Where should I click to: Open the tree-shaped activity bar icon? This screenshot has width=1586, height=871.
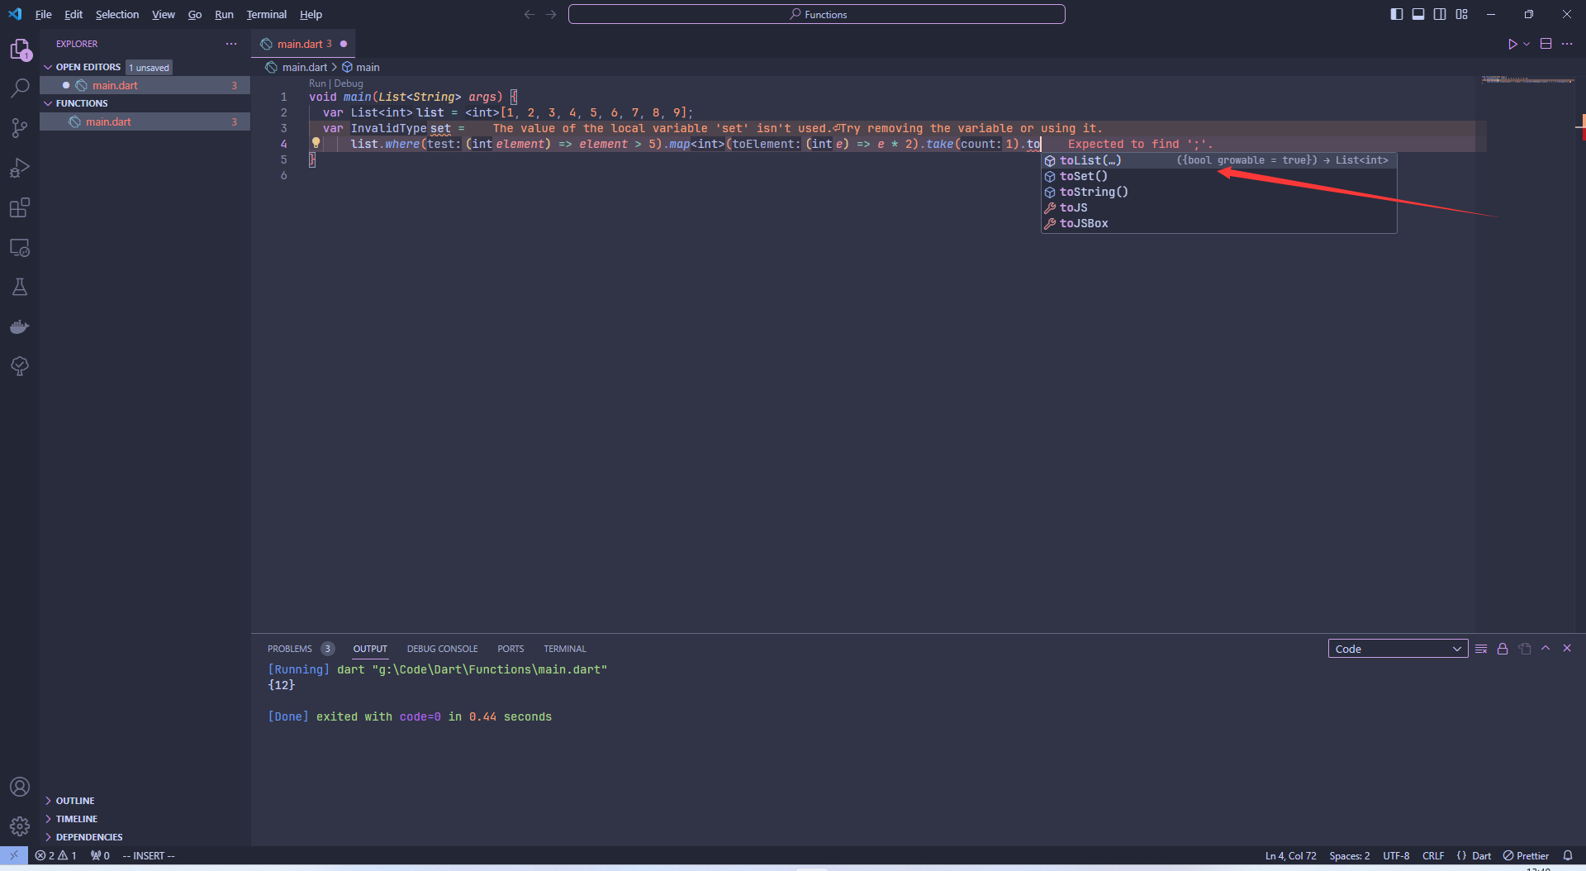click(x=20, y=366)
